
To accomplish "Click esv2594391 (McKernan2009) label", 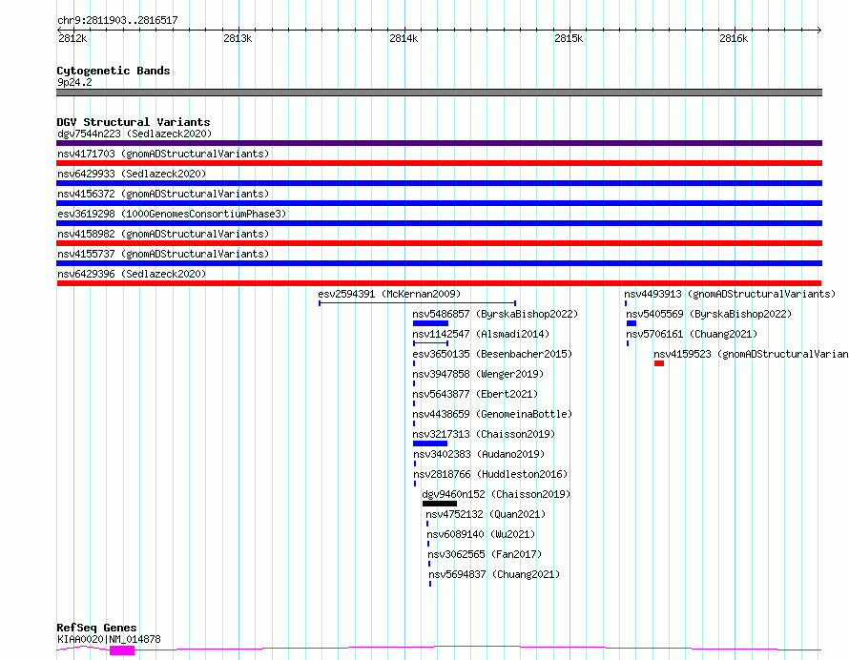I will pyautogui.click(x=389, y=294).
